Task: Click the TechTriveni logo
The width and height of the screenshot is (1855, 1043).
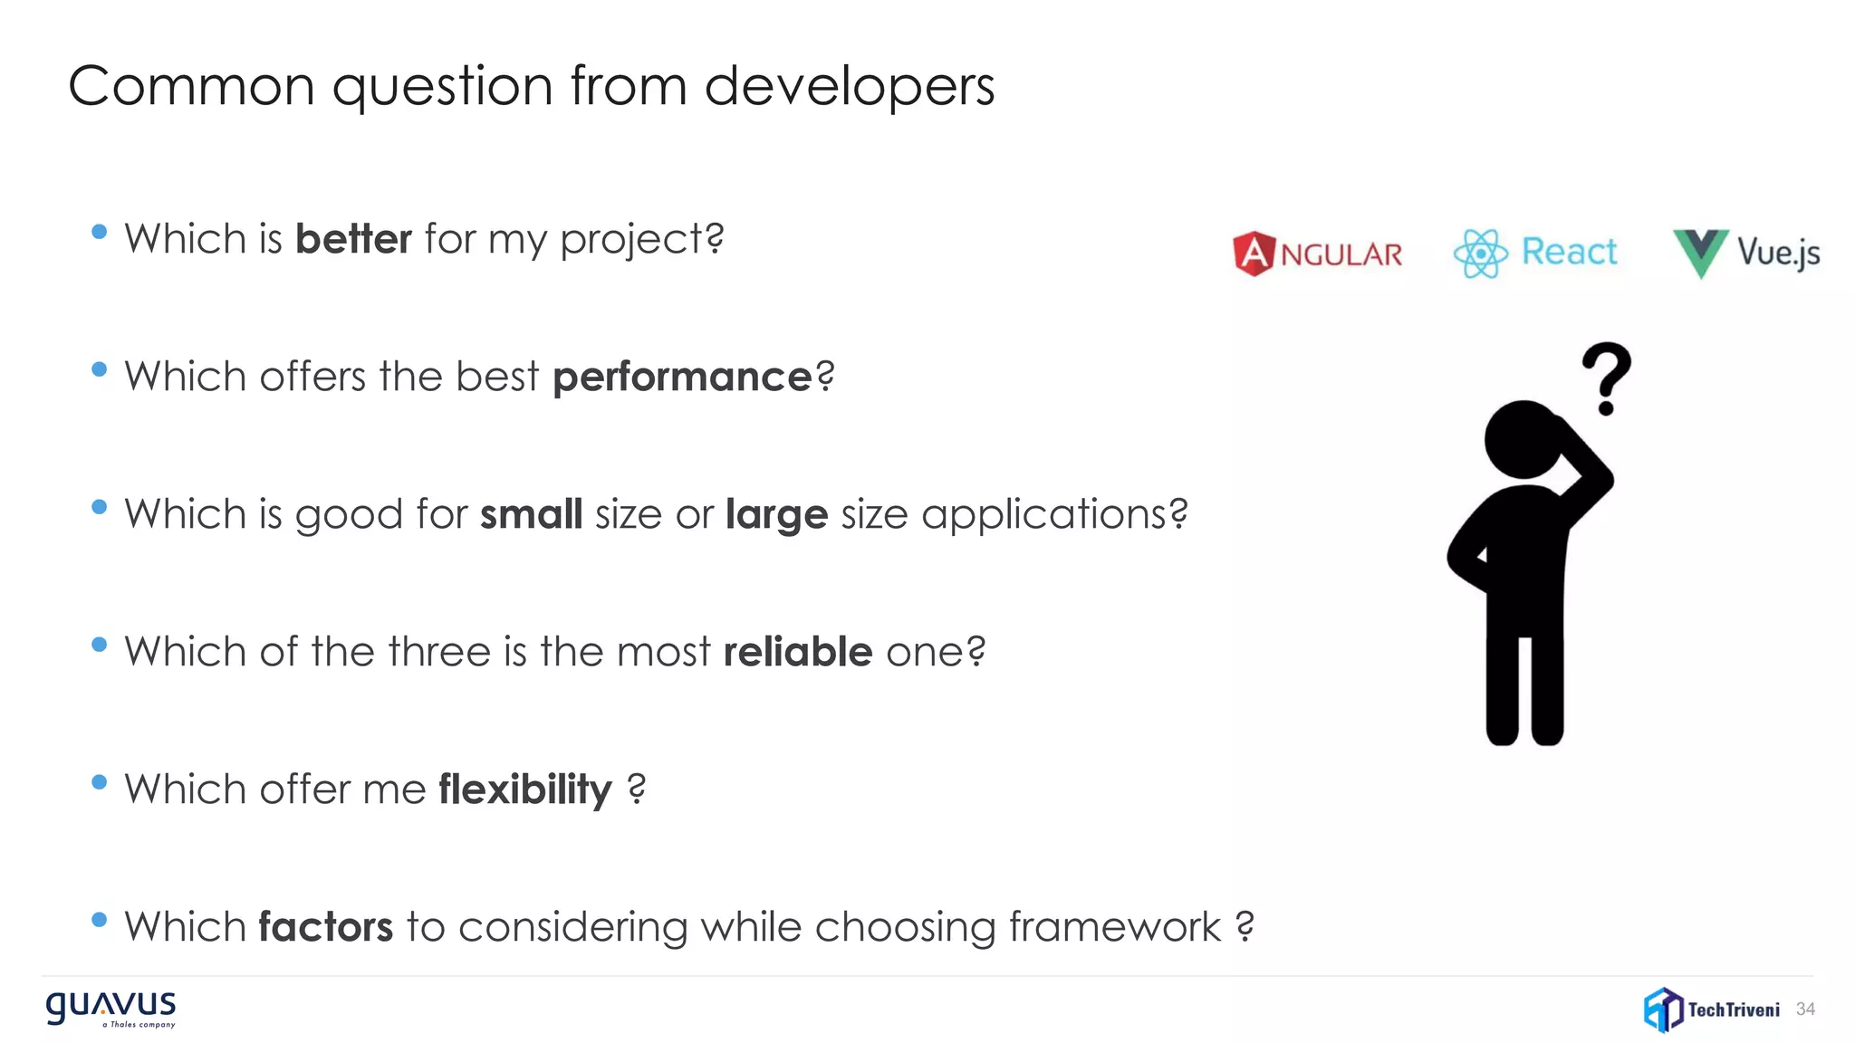Action: (1712, 1010)
